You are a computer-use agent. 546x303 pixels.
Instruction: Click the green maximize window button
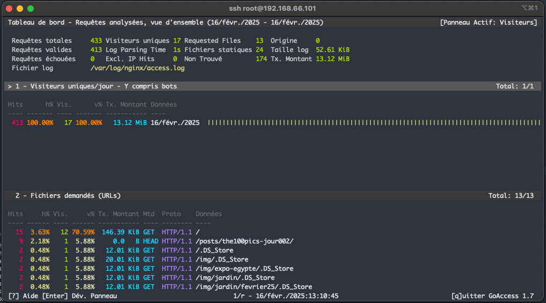coord(31,9)
